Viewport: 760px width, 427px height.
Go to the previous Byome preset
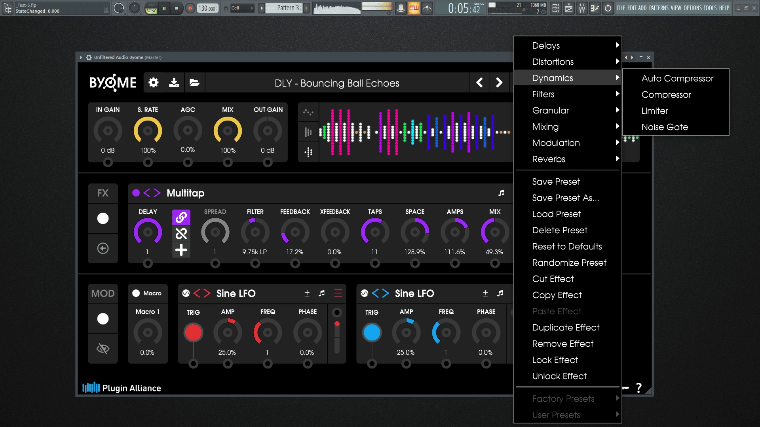(479, 83)
